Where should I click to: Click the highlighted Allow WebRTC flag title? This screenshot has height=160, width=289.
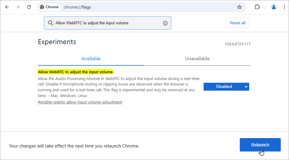coord(75,72)
